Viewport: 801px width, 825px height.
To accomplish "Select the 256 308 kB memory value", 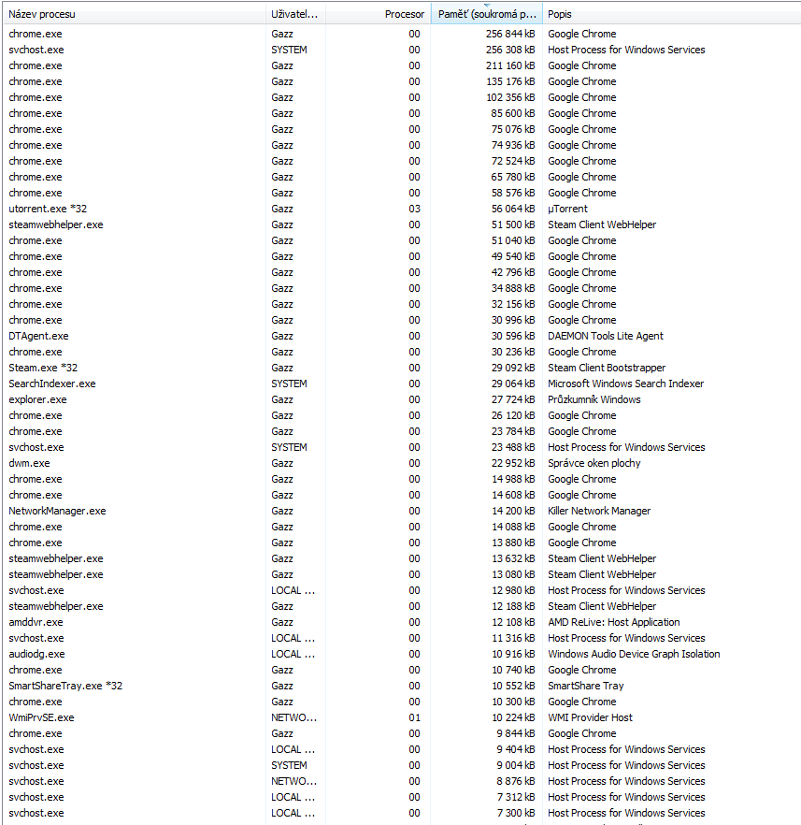I will coord(510,50).
